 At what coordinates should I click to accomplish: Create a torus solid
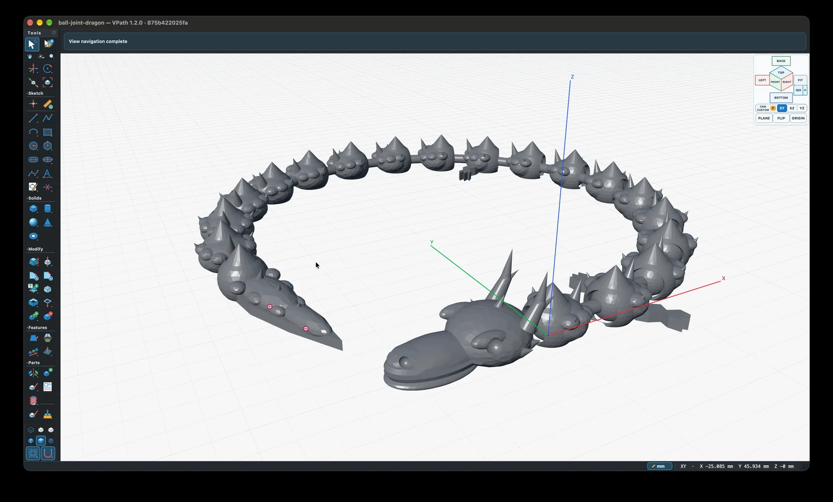coord(33,236)
